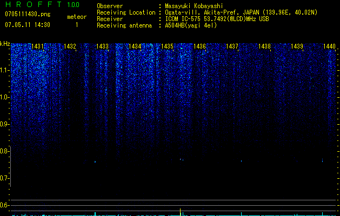Click the kHz axis unit label
The height and width of the screenshot is (216, 340).
tap(5, 44)
